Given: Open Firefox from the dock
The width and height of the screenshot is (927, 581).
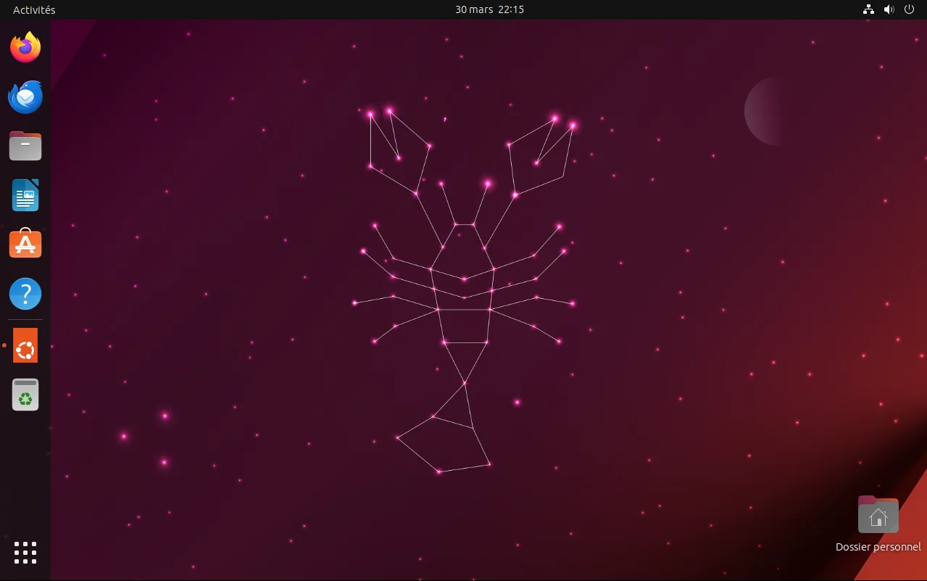Looking at the screenshot, I should pyautogui.click(x=25, y=47).
